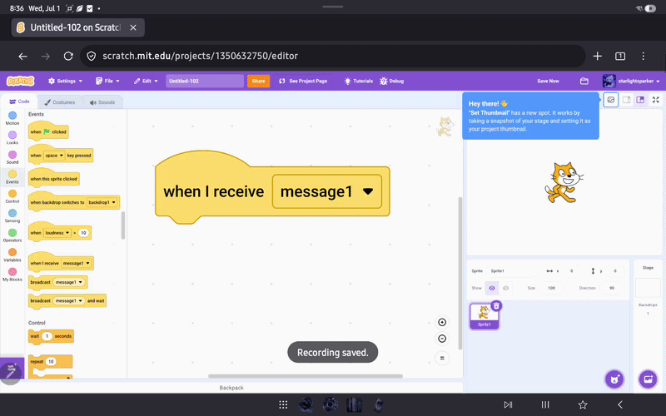Select the Events block category
Screen dimensions: 666x416
tap(12, 176)
